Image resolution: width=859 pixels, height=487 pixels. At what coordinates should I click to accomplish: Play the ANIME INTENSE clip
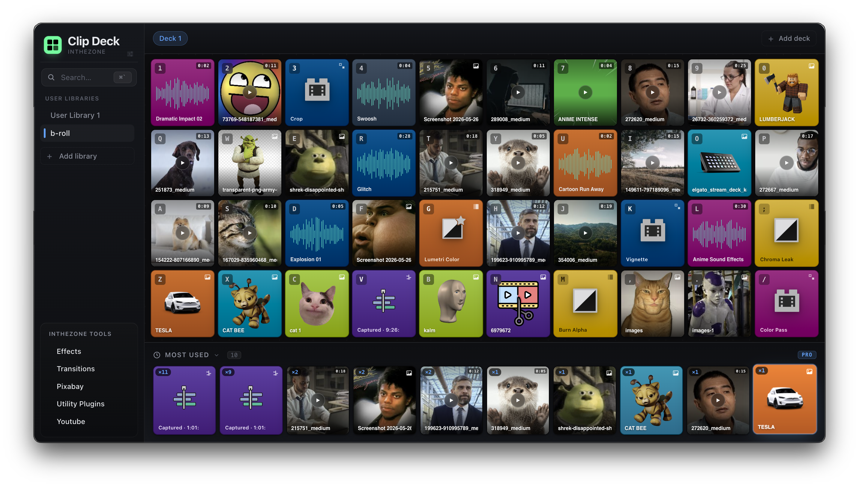585,92
